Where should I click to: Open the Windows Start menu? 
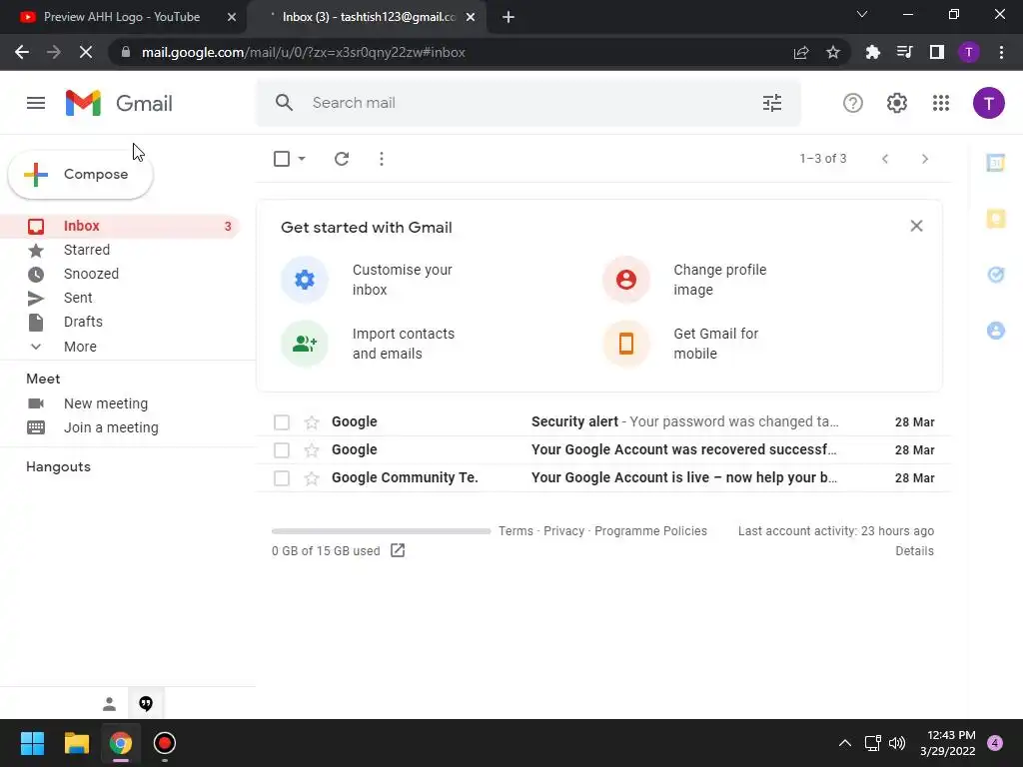tap(32, 743)
